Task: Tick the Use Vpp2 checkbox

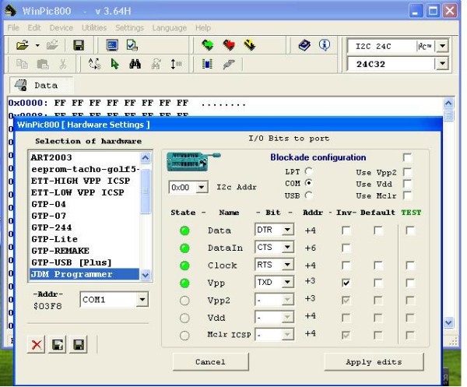Action: pos(407,172)
